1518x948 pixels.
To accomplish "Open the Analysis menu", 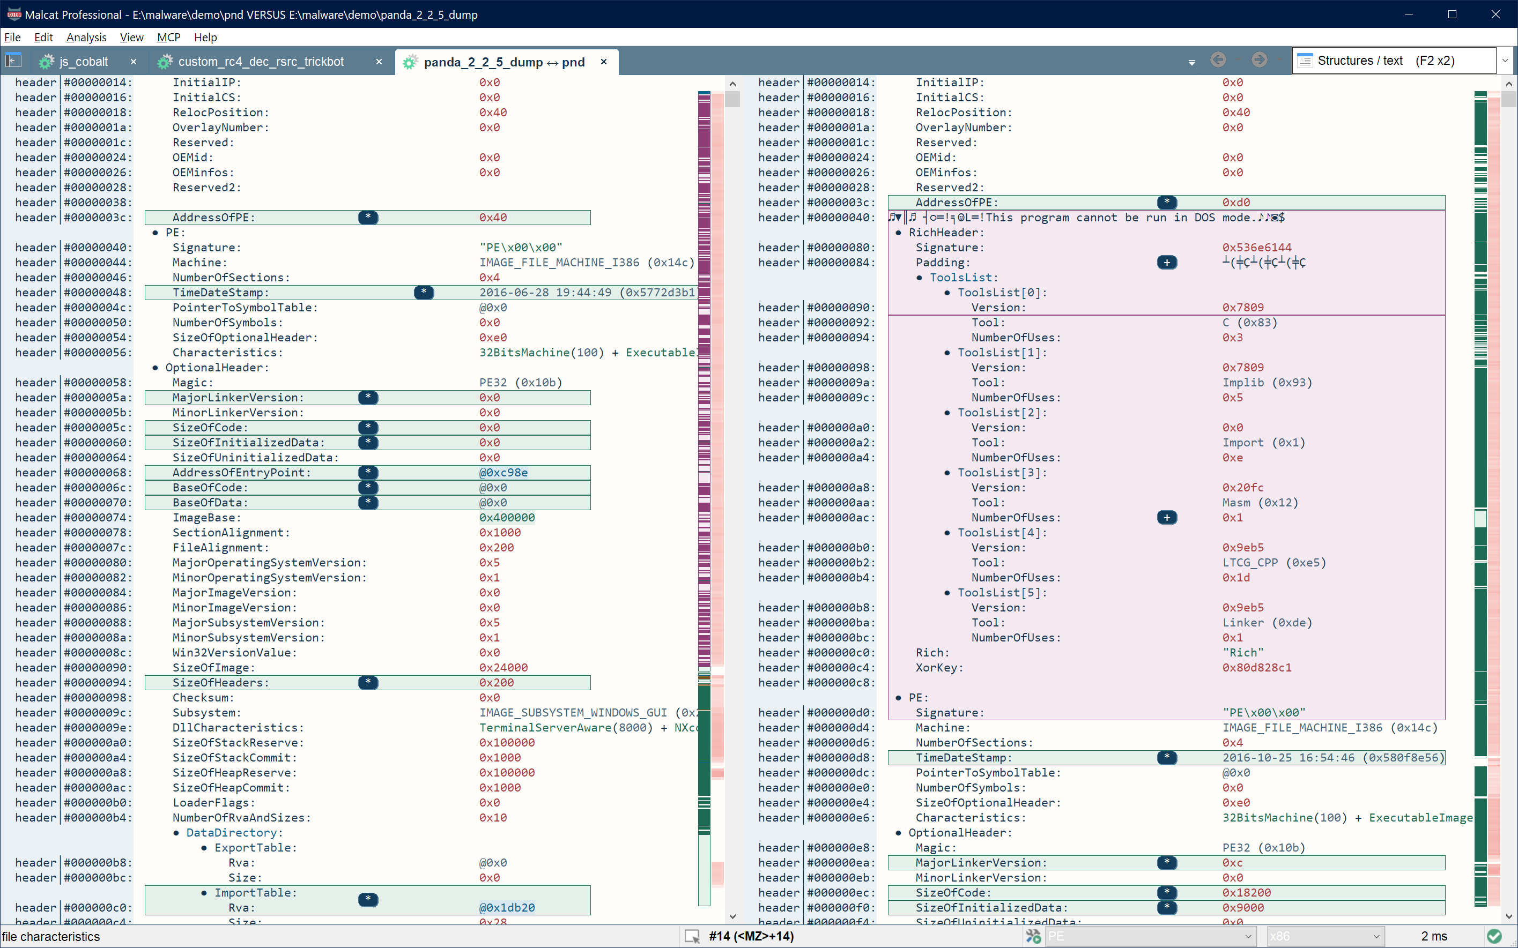I will [86, 37].
